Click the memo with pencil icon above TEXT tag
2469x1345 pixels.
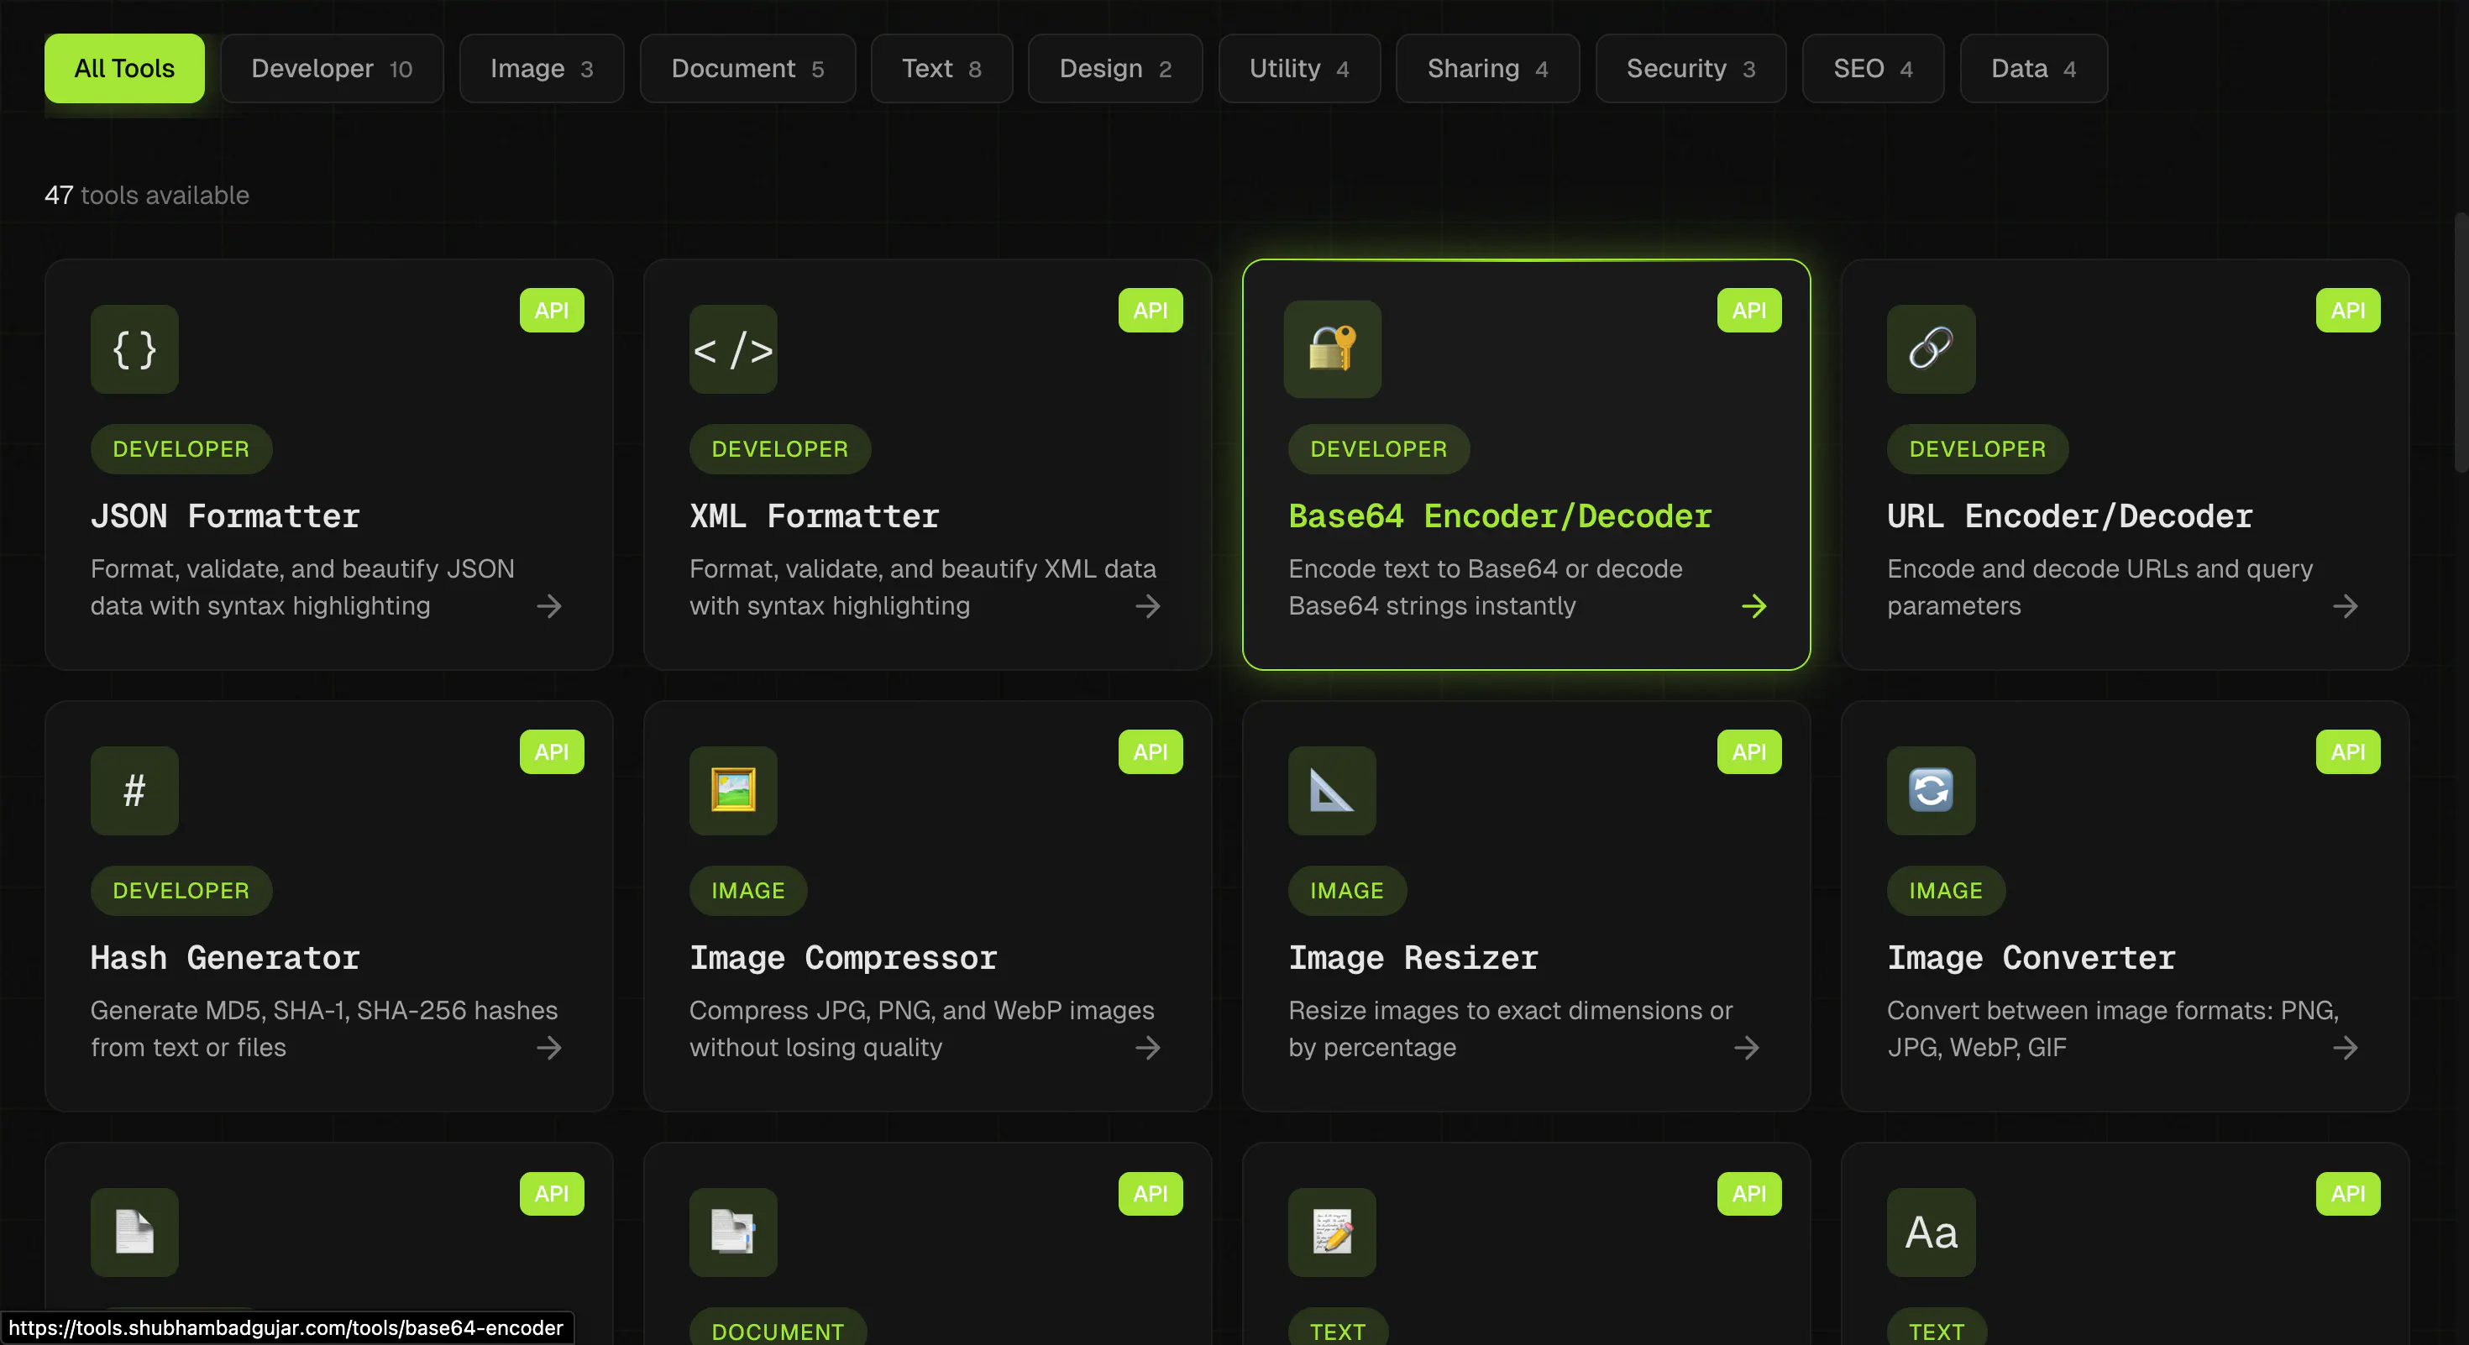(x=1332, y=1232)
